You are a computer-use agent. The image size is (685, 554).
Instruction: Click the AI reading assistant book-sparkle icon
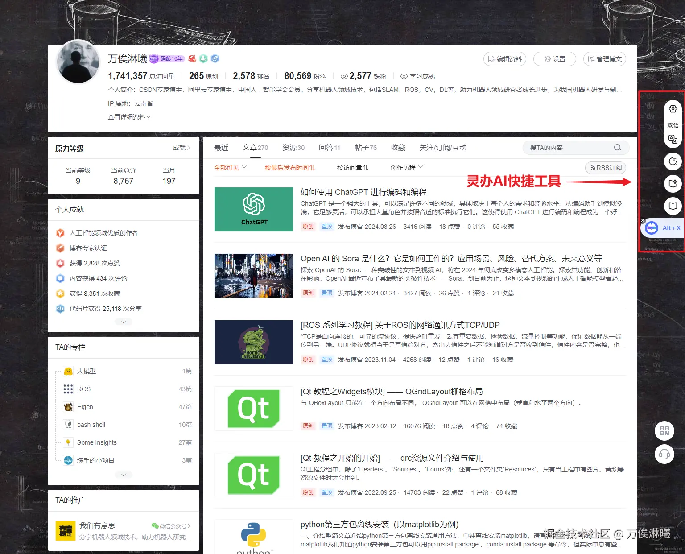pos(673,183)
